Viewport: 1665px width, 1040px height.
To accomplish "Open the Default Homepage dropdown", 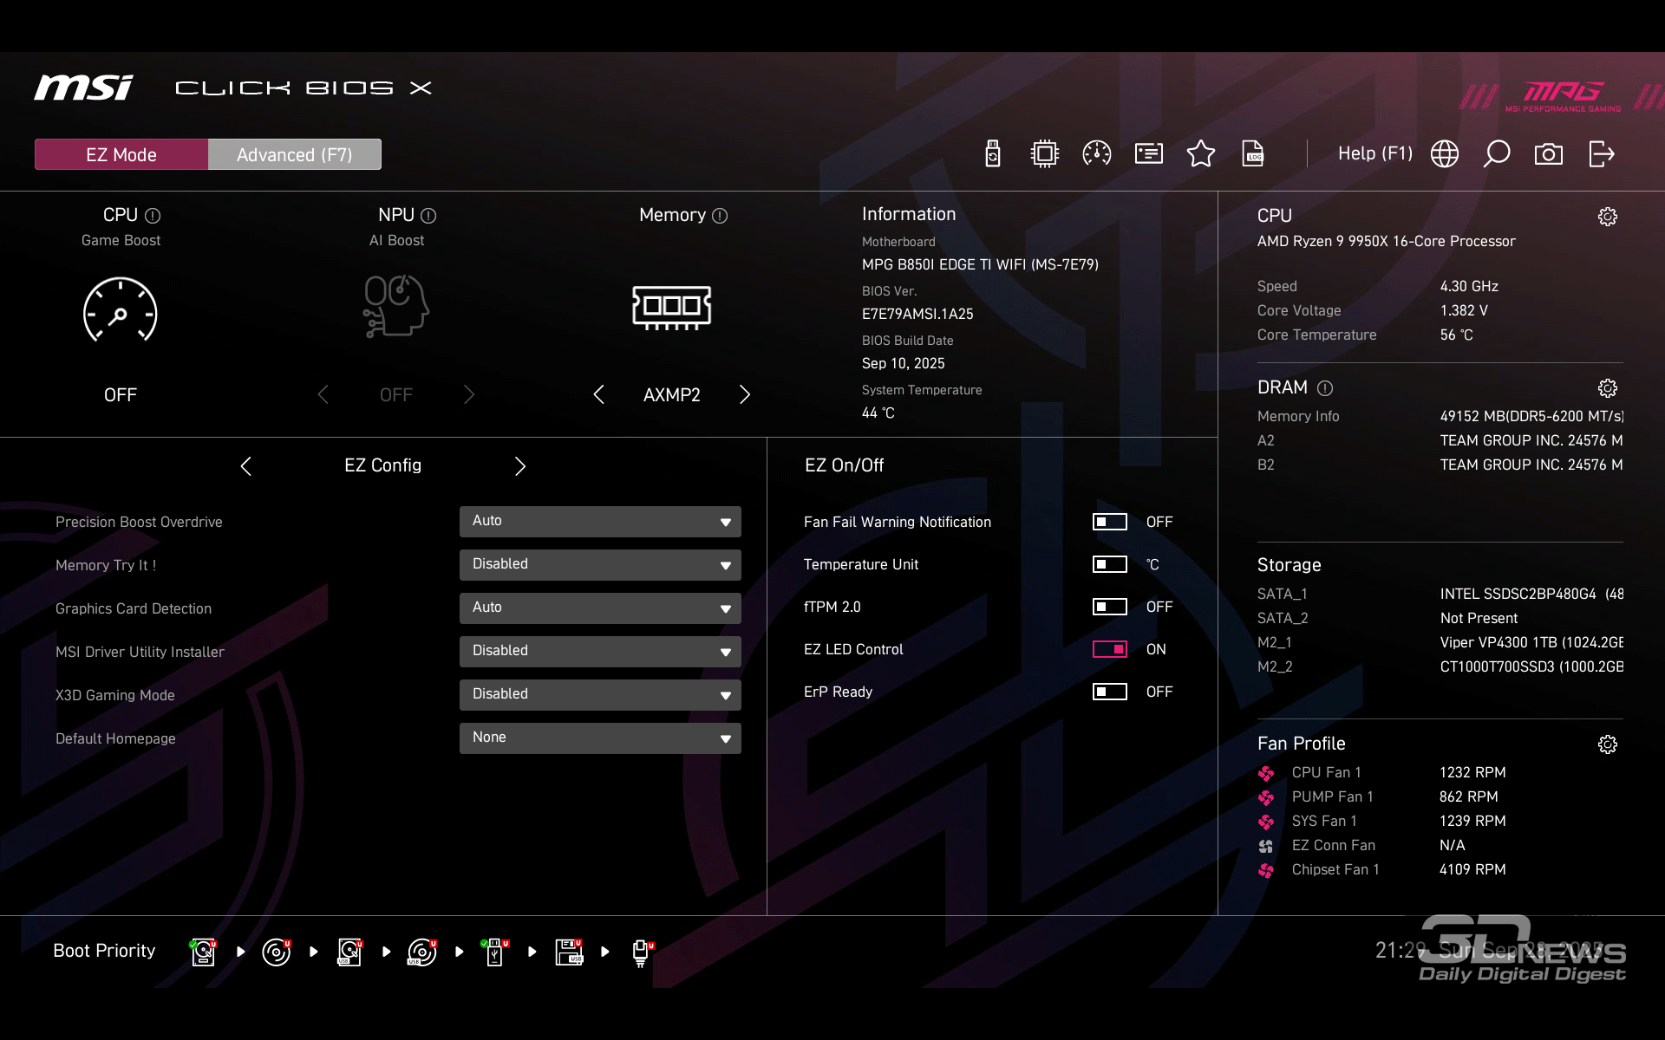I will tap(600, 738).
